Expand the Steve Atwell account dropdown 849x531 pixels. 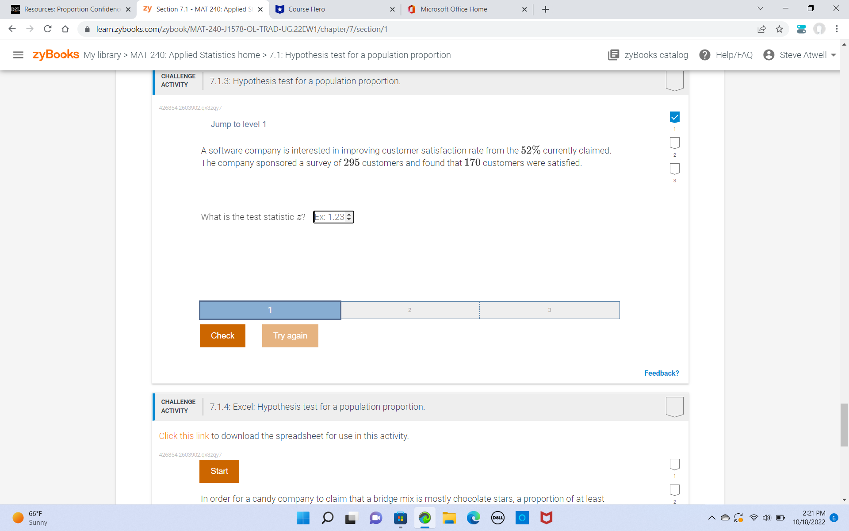(833, 55)
